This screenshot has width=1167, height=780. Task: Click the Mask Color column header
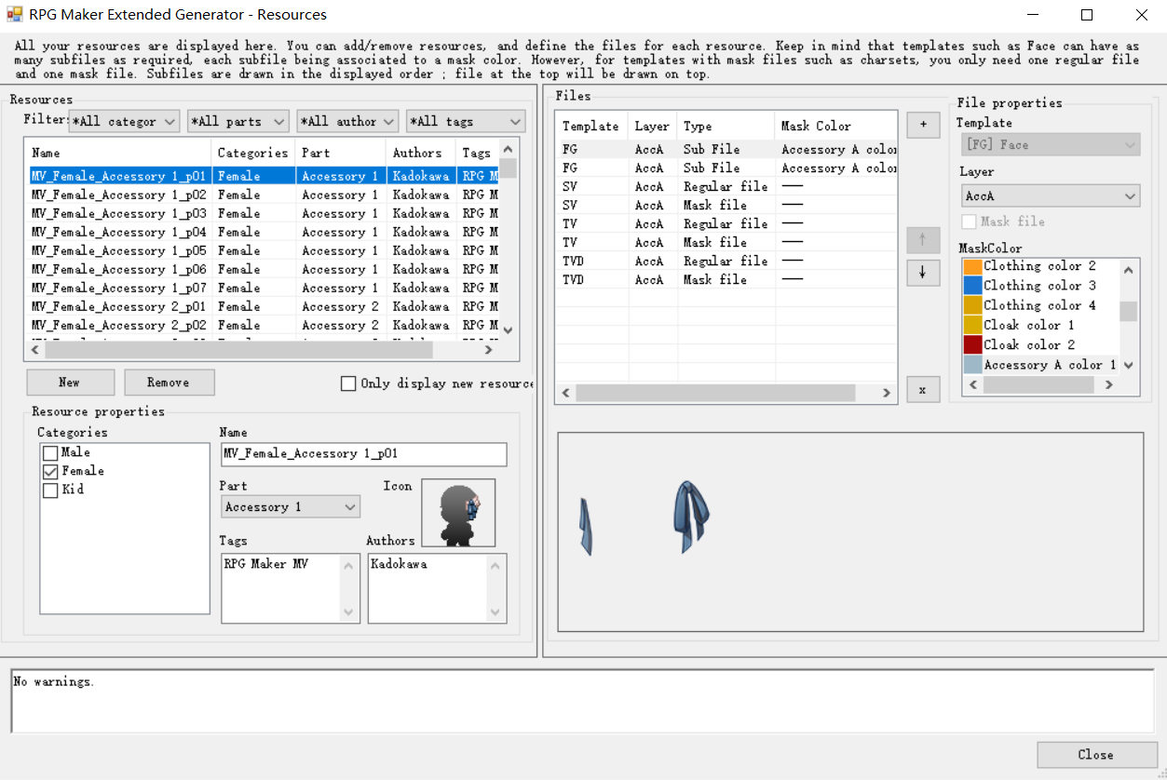click(x=836, y=126)
